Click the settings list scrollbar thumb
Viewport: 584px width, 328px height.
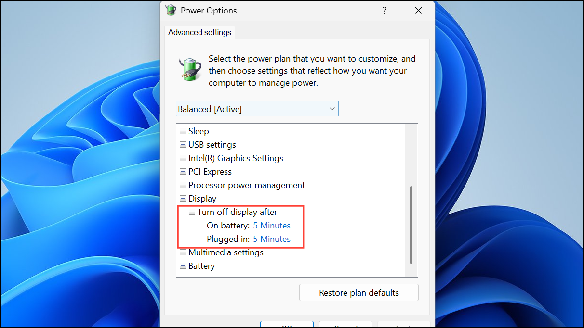pos(411,224)
